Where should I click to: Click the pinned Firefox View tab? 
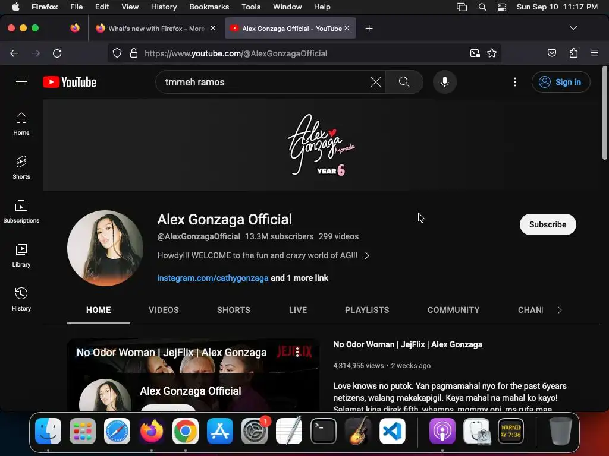pyautogui.click(x=75, y=28)
